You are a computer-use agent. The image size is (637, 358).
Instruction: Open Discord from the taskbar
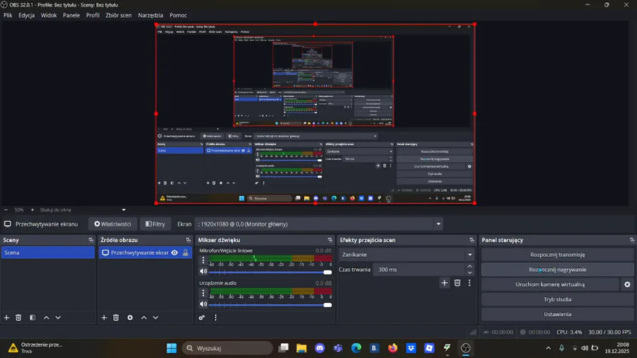[x=320, y=348]
